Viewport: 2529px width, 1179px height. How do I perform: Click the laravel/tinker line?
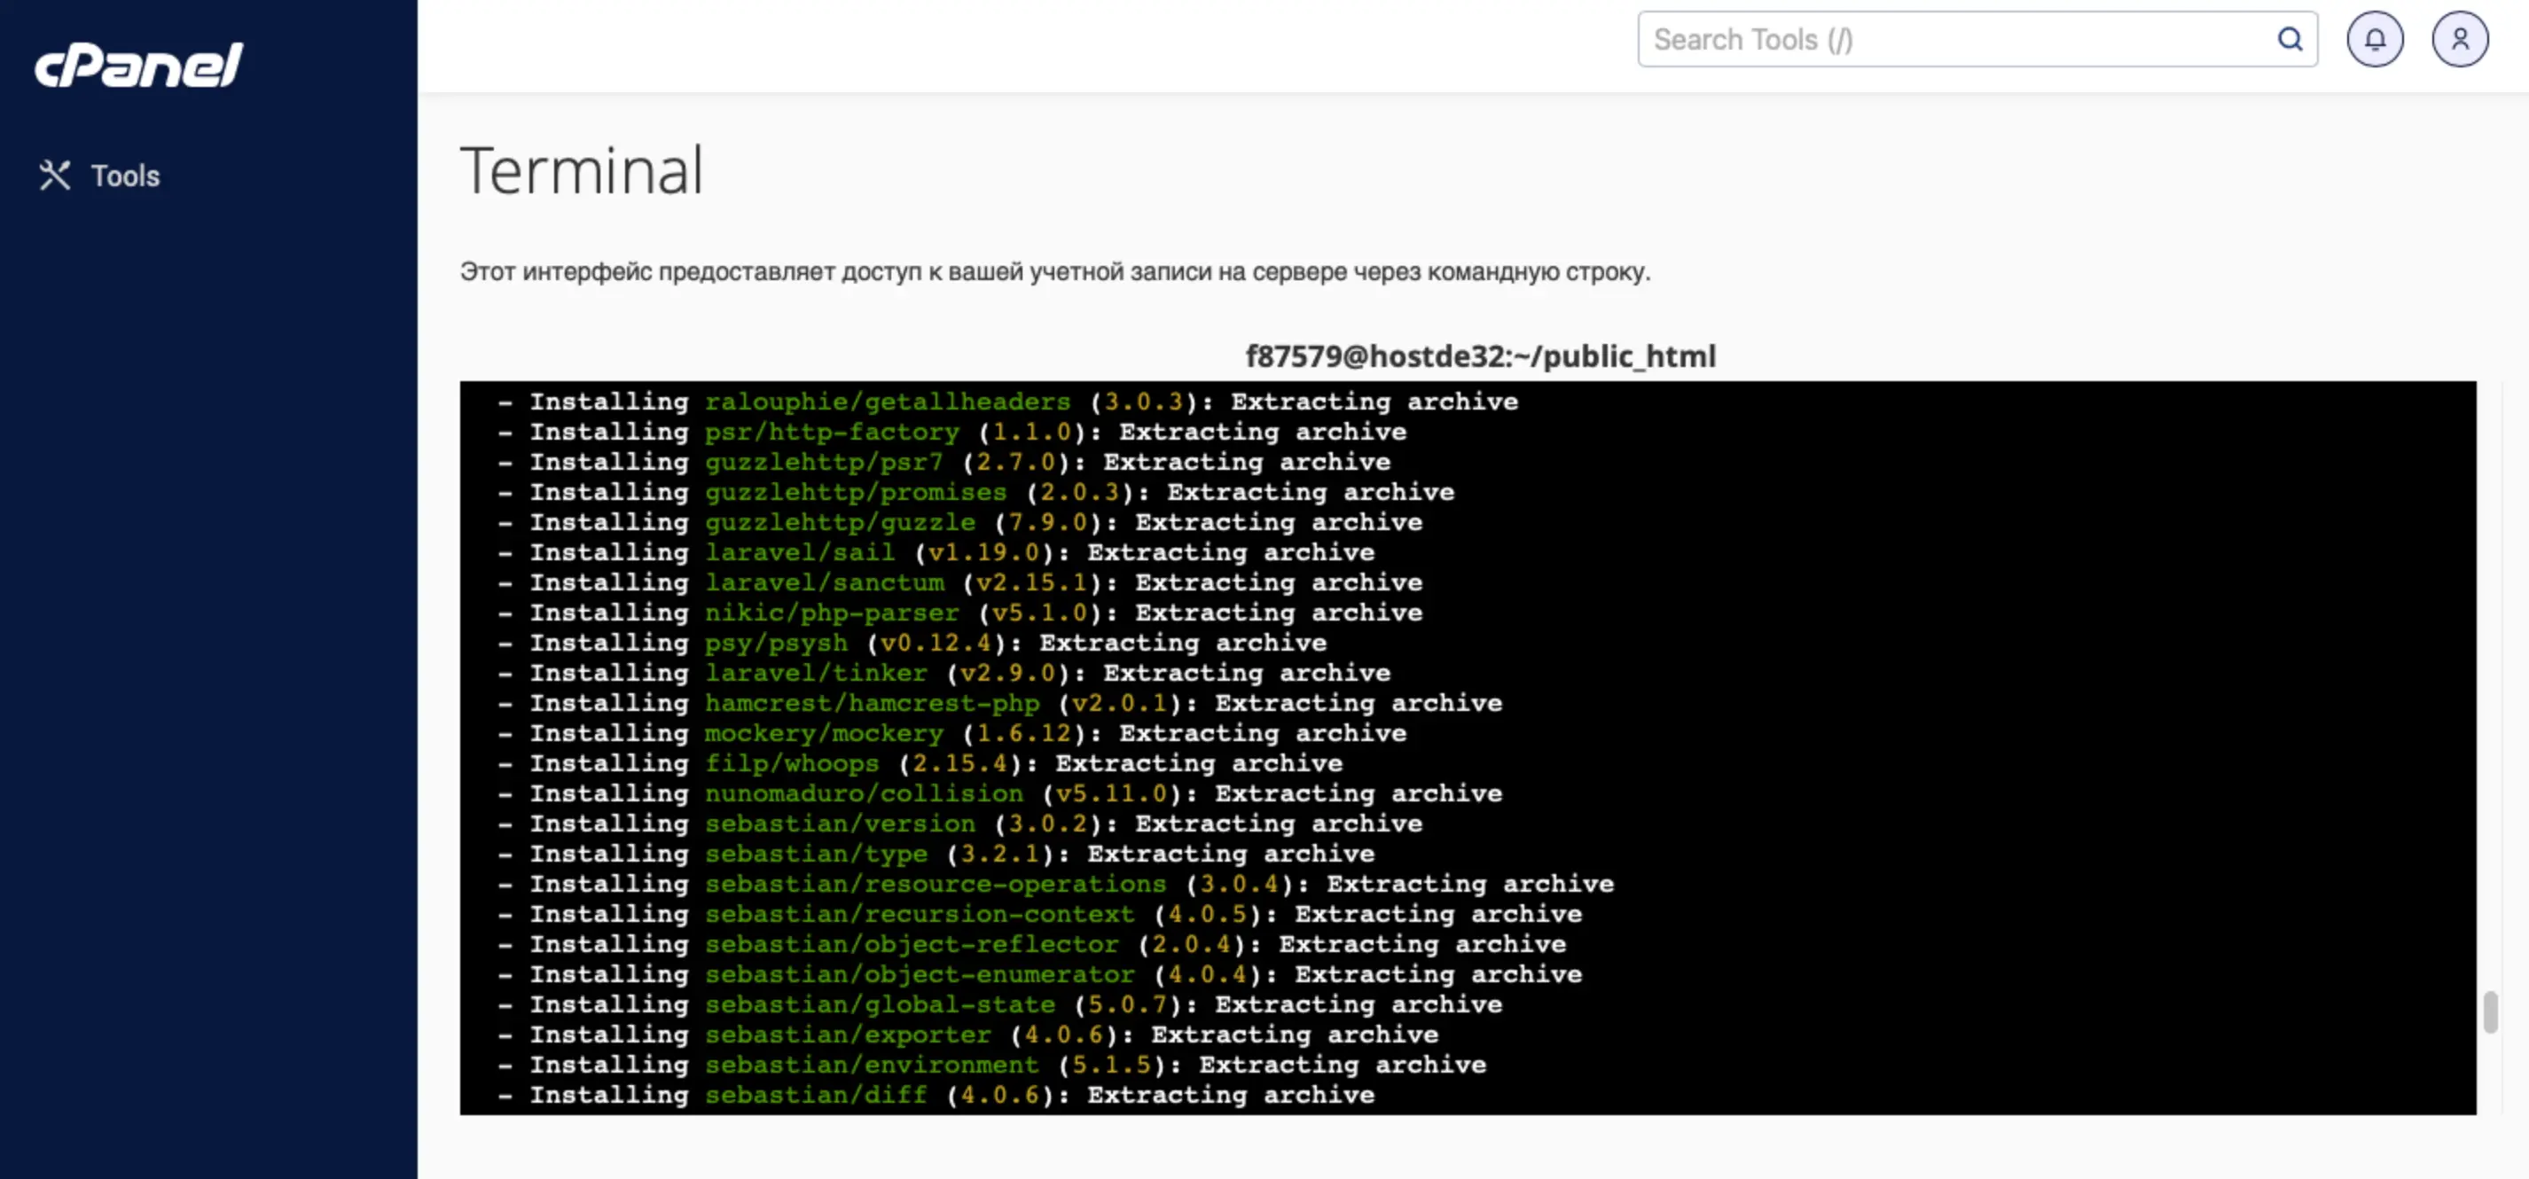(943, 673)
